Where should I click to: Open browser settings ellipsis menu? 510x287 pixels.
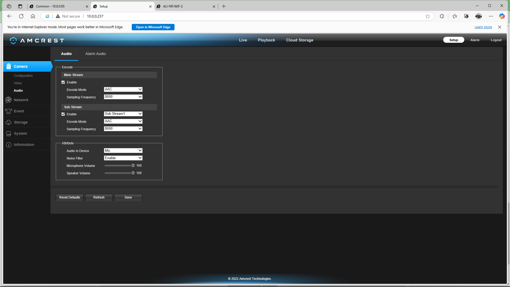tap(491, 16)
